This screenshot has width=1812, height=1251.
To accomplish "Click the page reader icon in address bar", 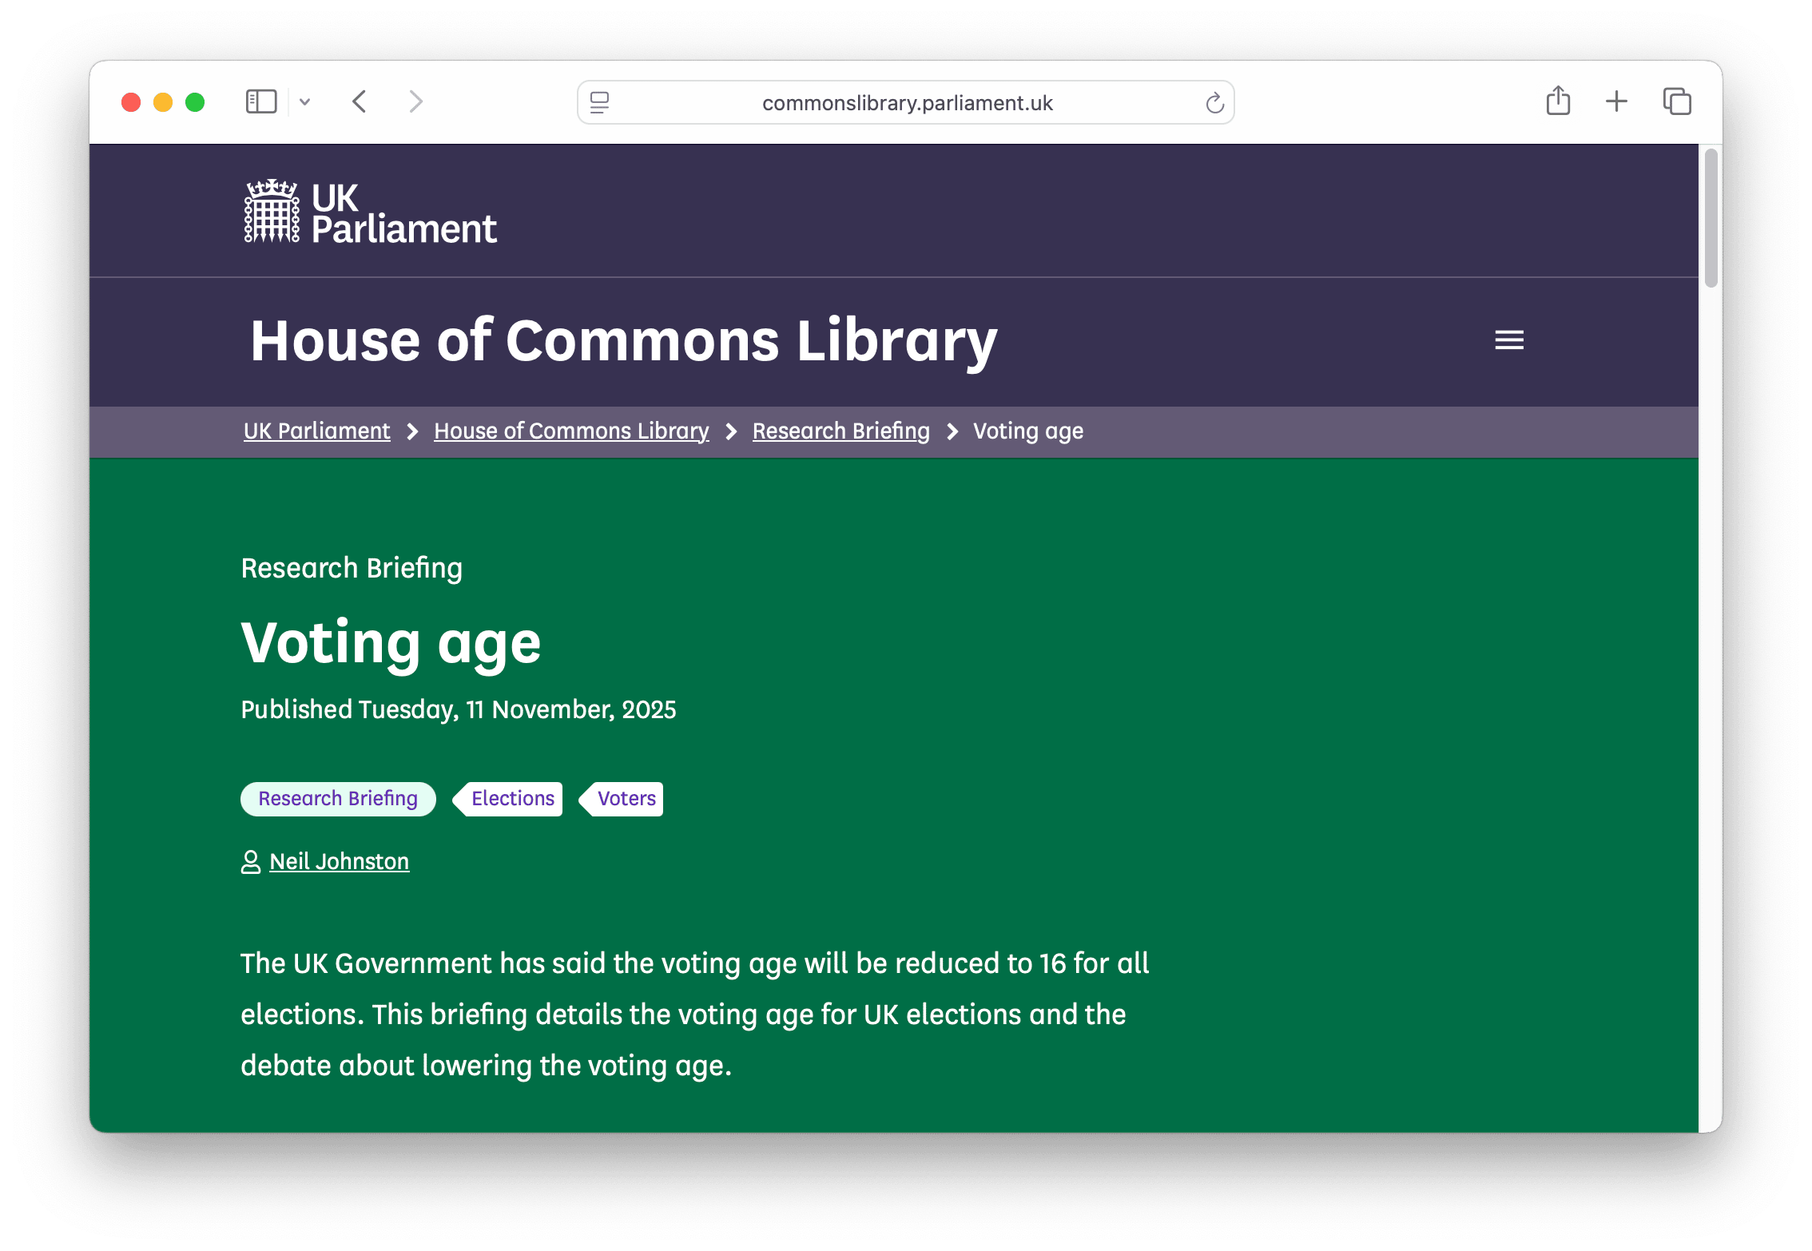I will coord(599,102).
